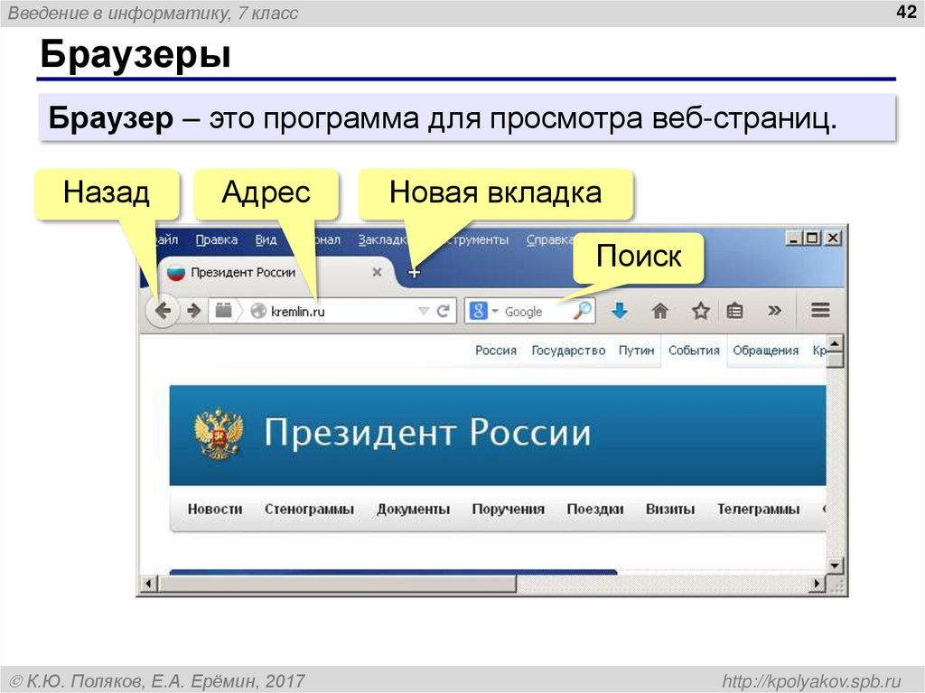This screenshot has width=925, height=693.
Task: Select the Google search engine icon
Action: 477,310
